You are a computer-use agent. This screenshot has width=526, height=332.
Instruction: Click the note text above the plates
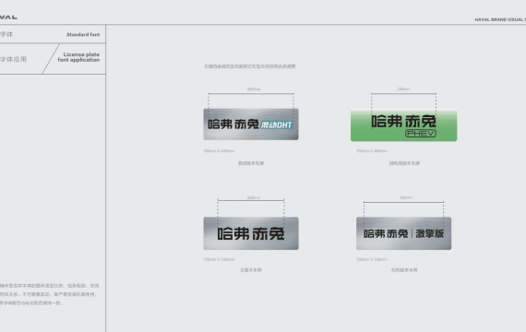(x=250, y=66)
